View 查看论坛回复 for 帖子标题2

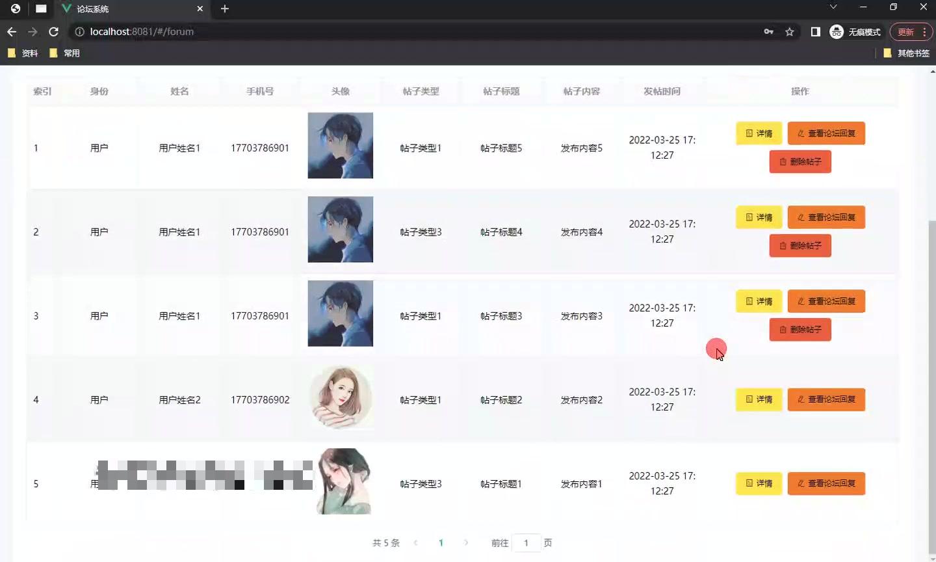(x=826, y=399)
